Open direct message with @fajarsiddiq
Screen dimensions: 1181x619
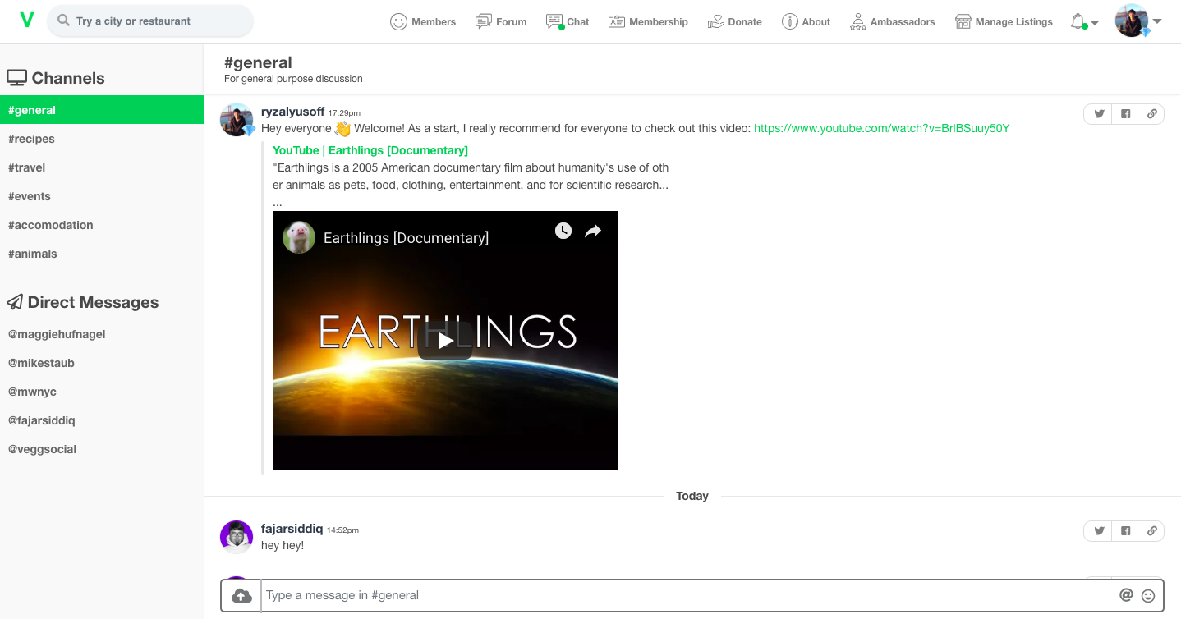pos(102,420)
